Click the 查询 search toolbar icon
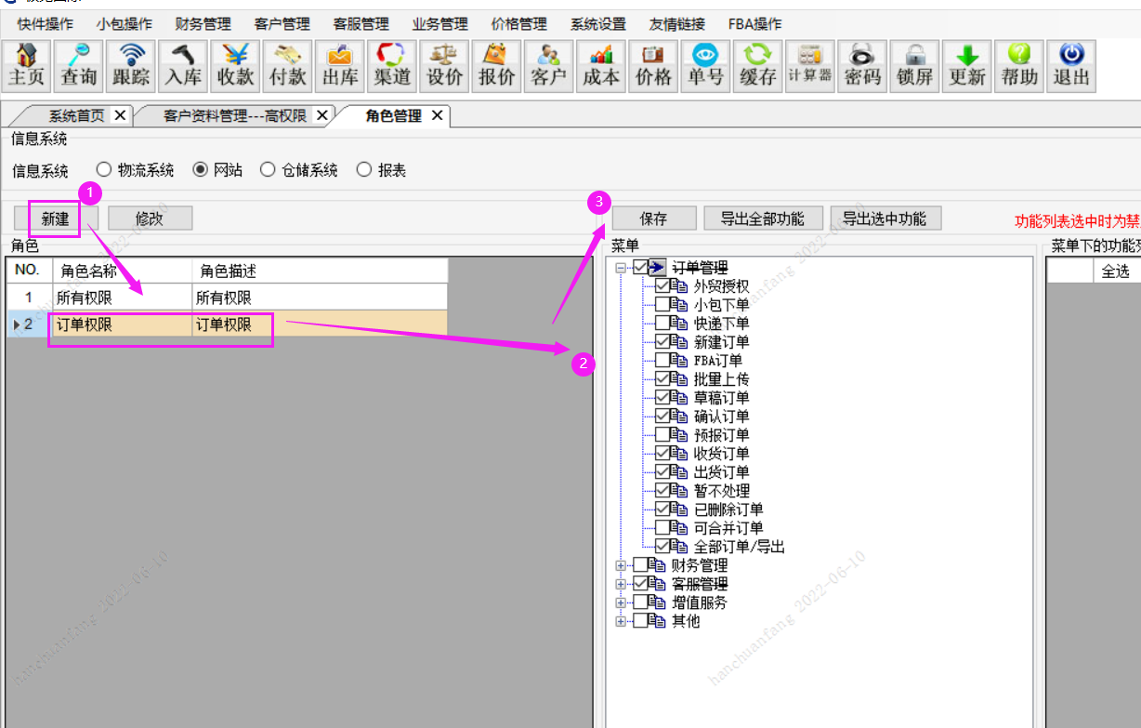This screenshot has height=728, width=1141. click(79, 66)
